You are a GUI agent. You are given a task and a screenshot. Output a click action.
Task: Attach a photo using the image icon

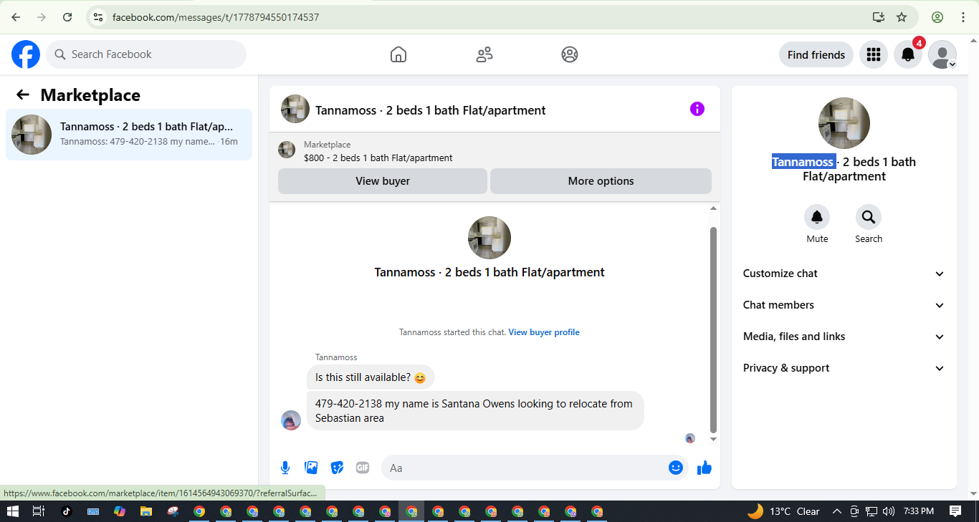[311, 468]
